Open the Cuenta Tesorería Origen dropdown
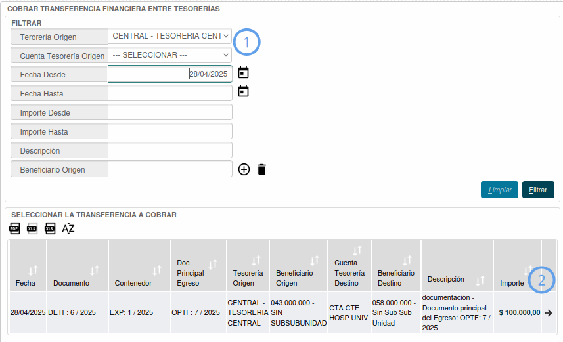The image size is (563, 342). [170, 55]
